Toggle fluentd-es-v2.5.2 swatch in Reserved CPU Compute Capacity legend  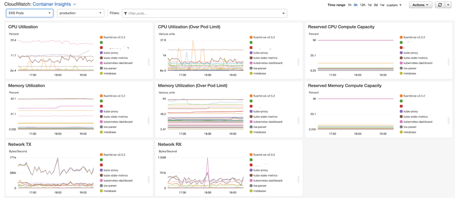pyautogui.click(x=401, y=37)
